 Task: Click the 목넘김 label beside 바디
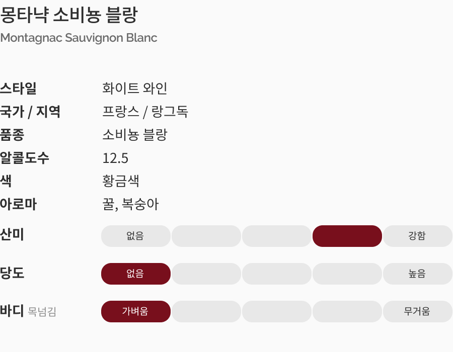(x=42, y=312)
